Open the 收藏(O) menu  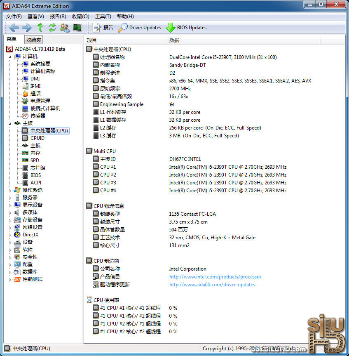[x=80, y=17]
